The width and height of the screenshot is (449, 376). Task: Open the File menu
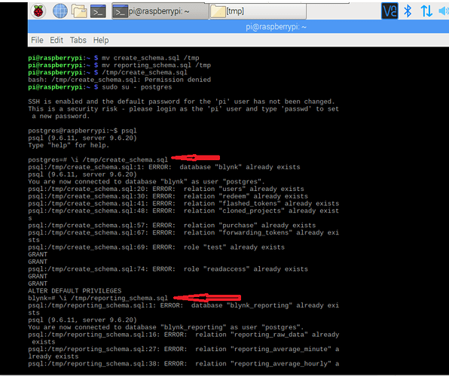click(37, 40)
